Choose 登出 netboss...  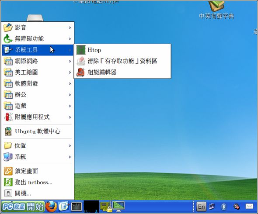[38, 182]
